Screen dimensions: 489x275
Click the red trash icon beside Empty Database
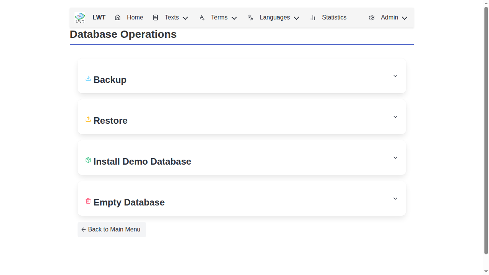point(88,201)
